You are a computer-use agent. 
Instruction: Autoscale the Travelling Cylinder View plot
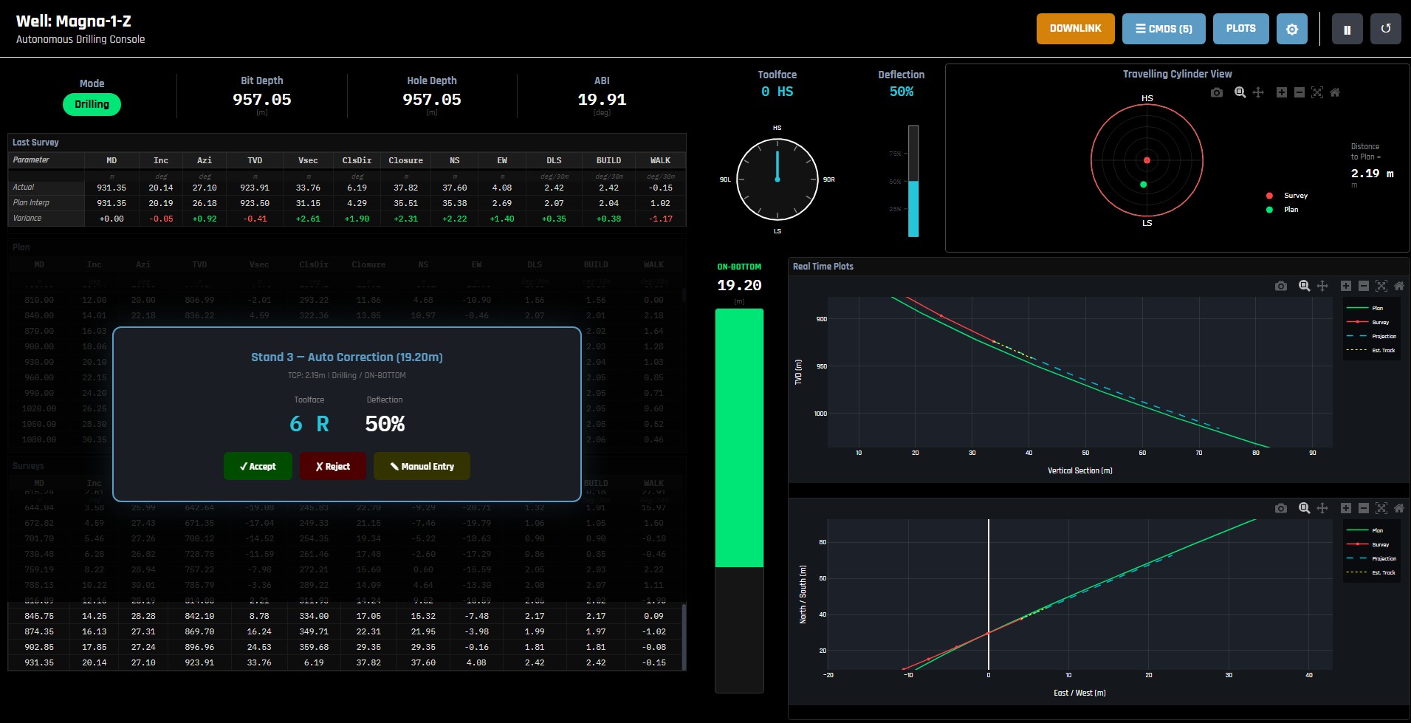(1317, 92)
